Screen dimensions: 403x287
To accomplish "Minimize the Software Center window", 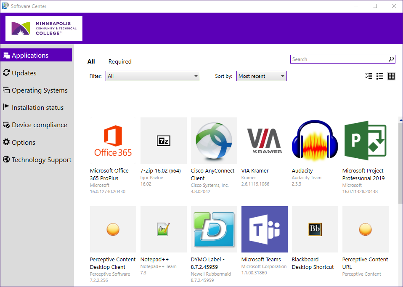I will tap(356, 6).
